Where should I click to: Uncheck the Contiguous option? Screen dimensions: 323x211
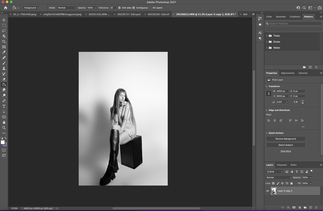pos(134,8)
